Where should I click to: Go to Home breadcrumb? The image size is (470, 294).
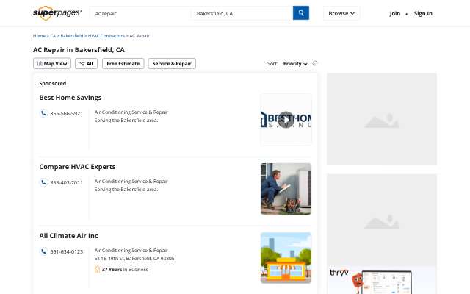pos(39,36)
